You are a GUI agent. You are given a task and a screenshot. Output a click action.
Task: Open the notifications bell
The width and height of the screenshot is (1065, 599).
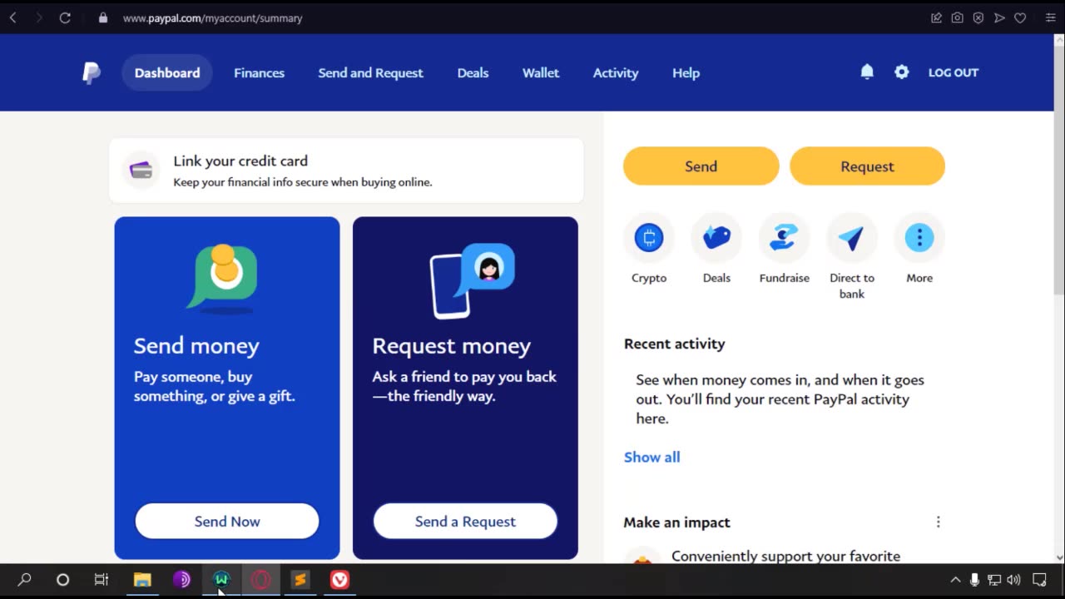click(867, 72)
